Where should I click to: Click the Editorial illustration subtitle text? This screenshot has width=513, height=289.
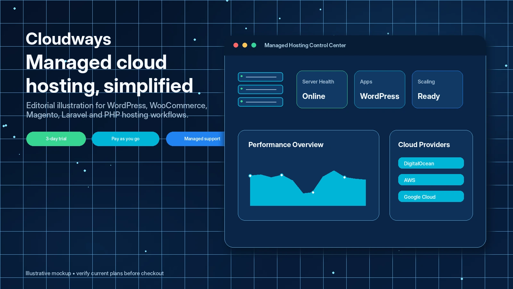(117, 110)
